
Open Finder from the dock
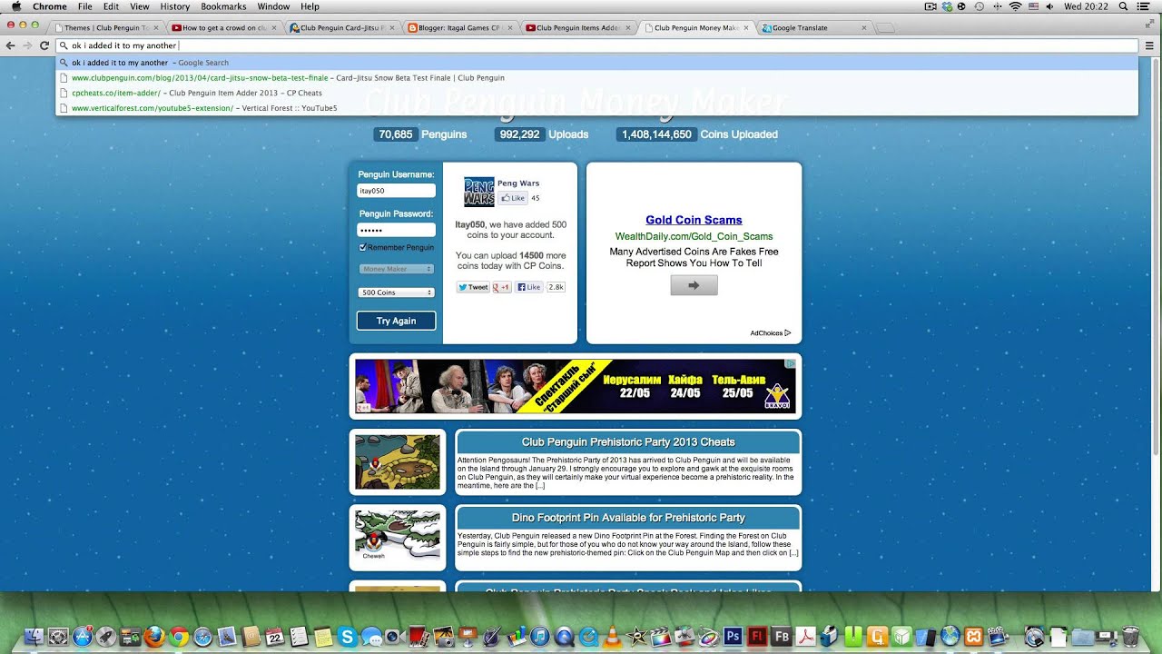click(34, 637)
